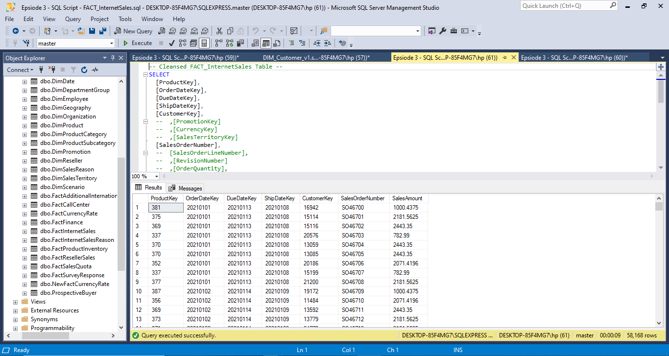Parse query with the checkmark icon
Image resolution: width=669 pixels, height=356 pixels.
pyautogui.click(x=172, y=43)
